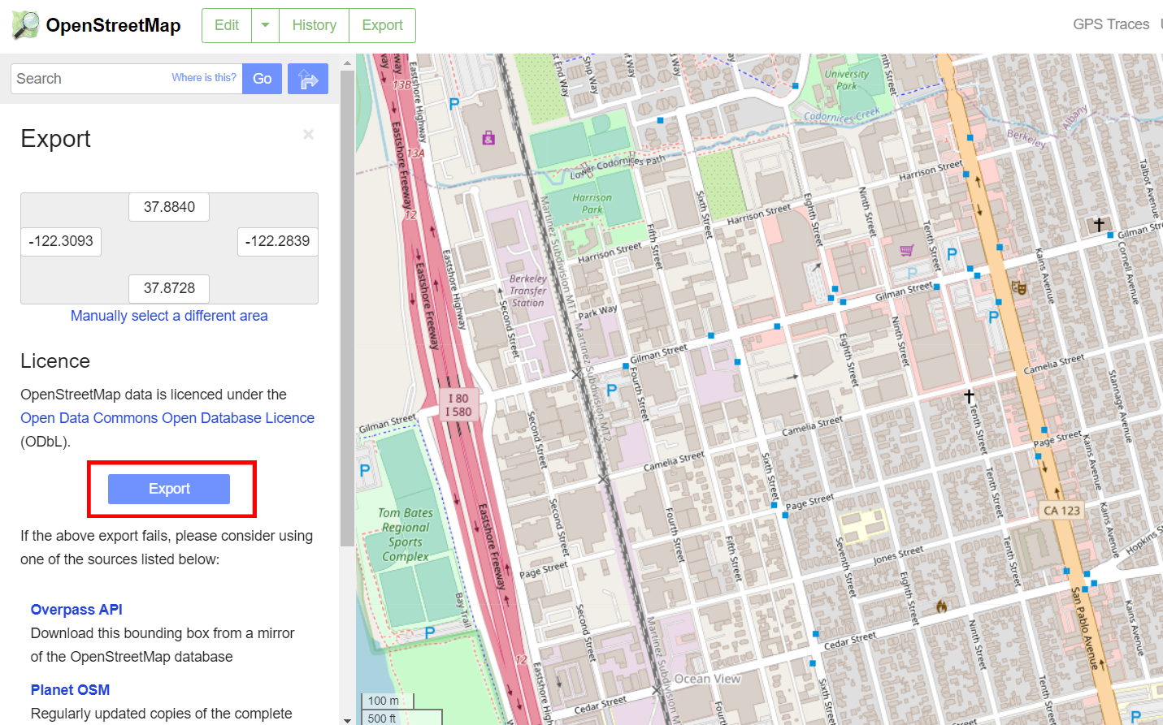This screenshot has height=725, width=1163.
Task: Click the Jones Street label
Action: [x=899, y=555]
